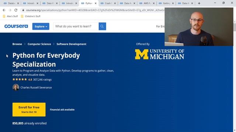Close the Databa tab
The height and width of the screenshot is (132, 236).
(x=18, y=3)
